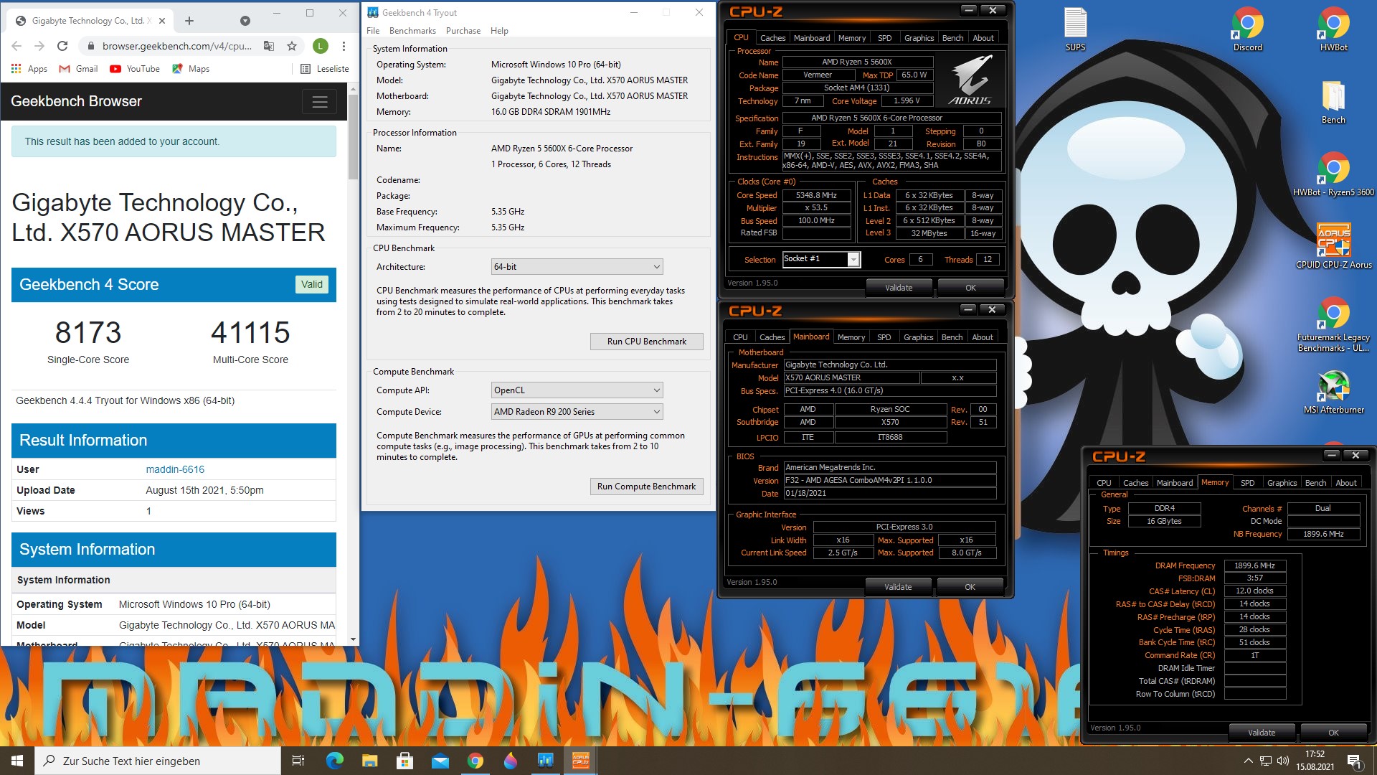Click the browser page vertical scrollbar
The image size is (1377, 775).
click(353, 136)
